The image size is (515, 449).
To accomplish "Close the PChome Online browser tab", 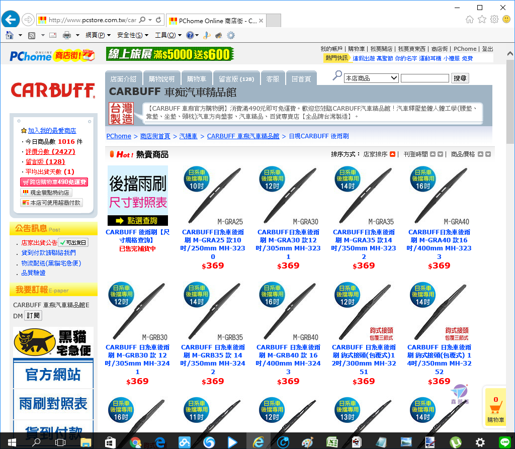I will pyautogui.click(x=261, y=21).
